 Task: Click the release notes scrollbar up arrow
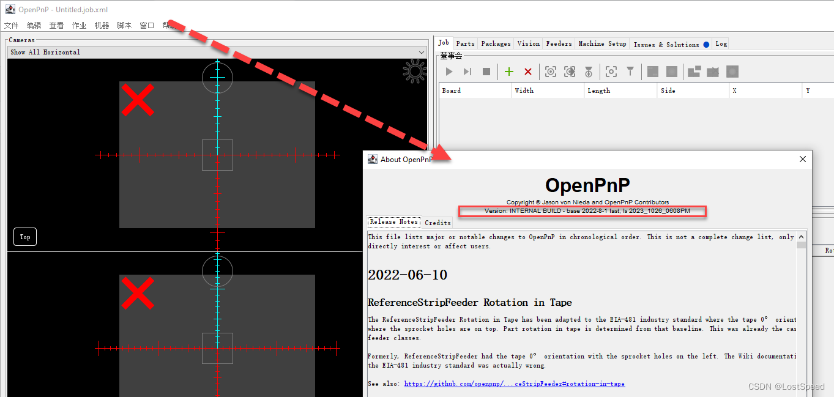pyautogui.click(x=801, y=236)
